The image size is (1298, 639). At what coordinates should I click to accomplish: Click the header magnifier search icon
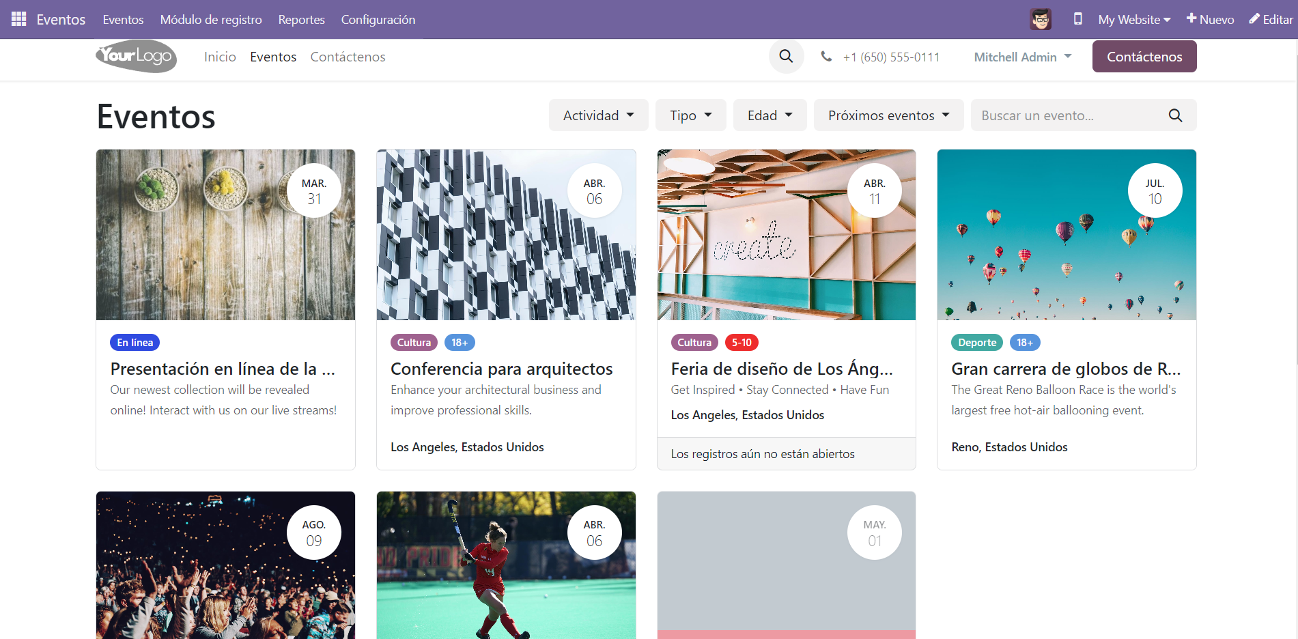point(787,57)
